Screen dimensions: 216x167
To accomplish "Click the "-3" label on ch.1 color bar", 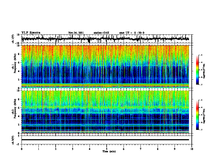I will pos(201,55).
